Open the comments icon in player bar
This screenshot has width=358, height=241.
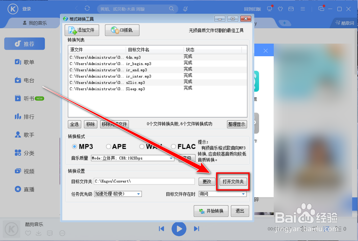[50, 233]
